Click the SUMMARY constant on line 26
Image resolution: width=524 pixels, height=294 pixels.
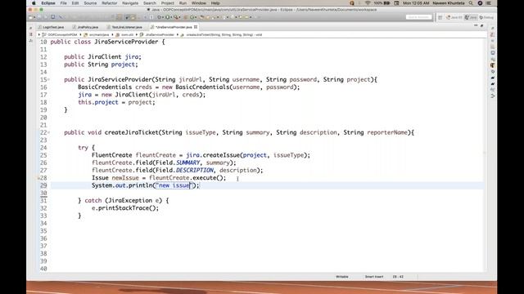[x=187, y=163]
